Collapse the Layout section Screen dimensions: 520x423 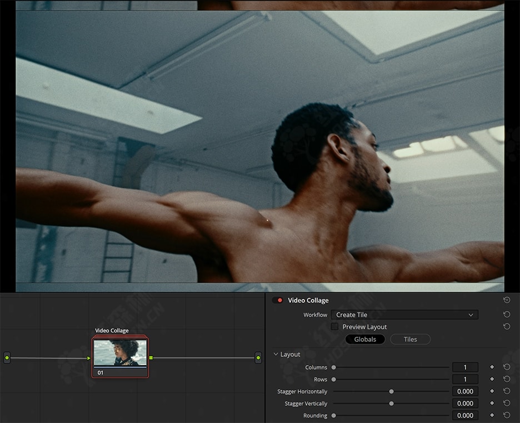point(276,355)
